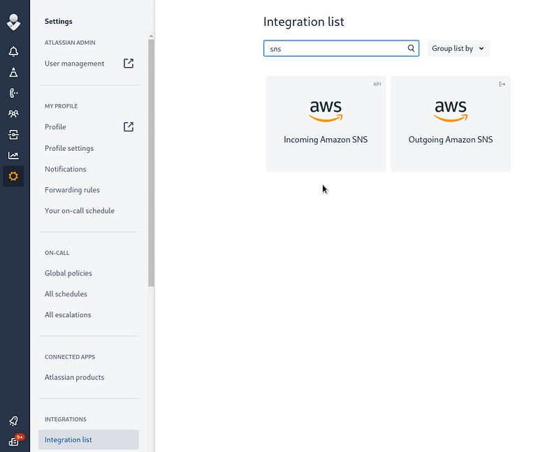The height and width of the screenshot is (452, 559).
Task: Open the Who is on-call icon
Action: coord(13,93)
